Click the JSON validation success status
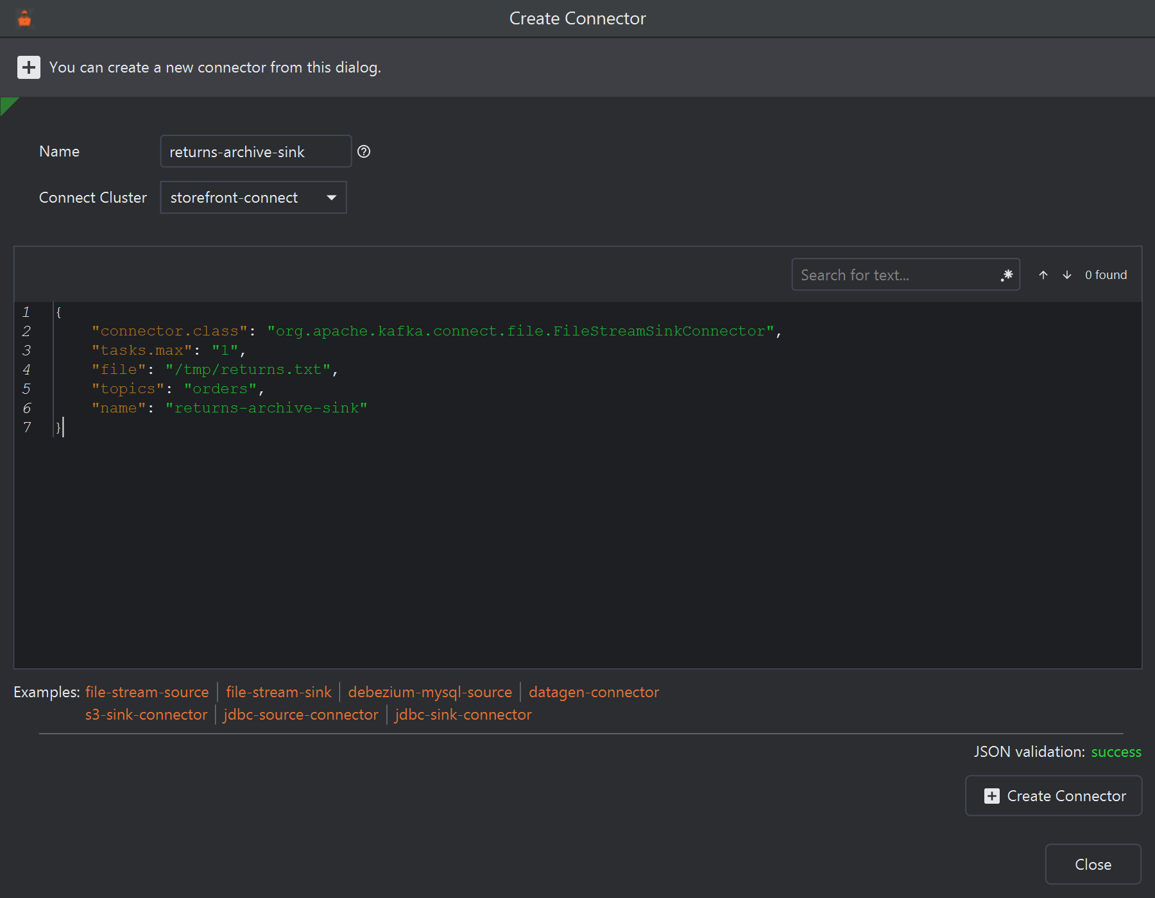Viewport: 1155px width, 898px height. [x=1116, y=752]
